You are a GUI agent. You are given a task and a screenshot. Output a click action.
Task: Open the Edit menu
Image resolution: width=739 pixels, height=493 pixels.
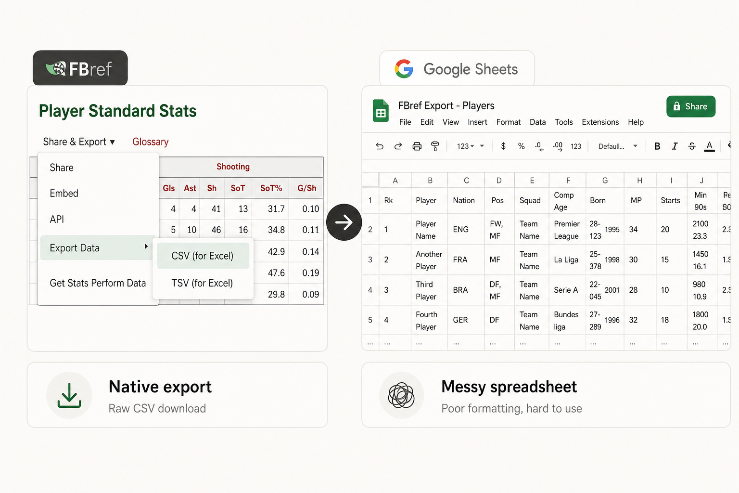coord(427,122)
